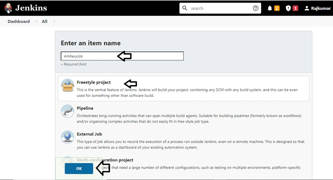Choose the Pipeline item title

pos(85,108)
